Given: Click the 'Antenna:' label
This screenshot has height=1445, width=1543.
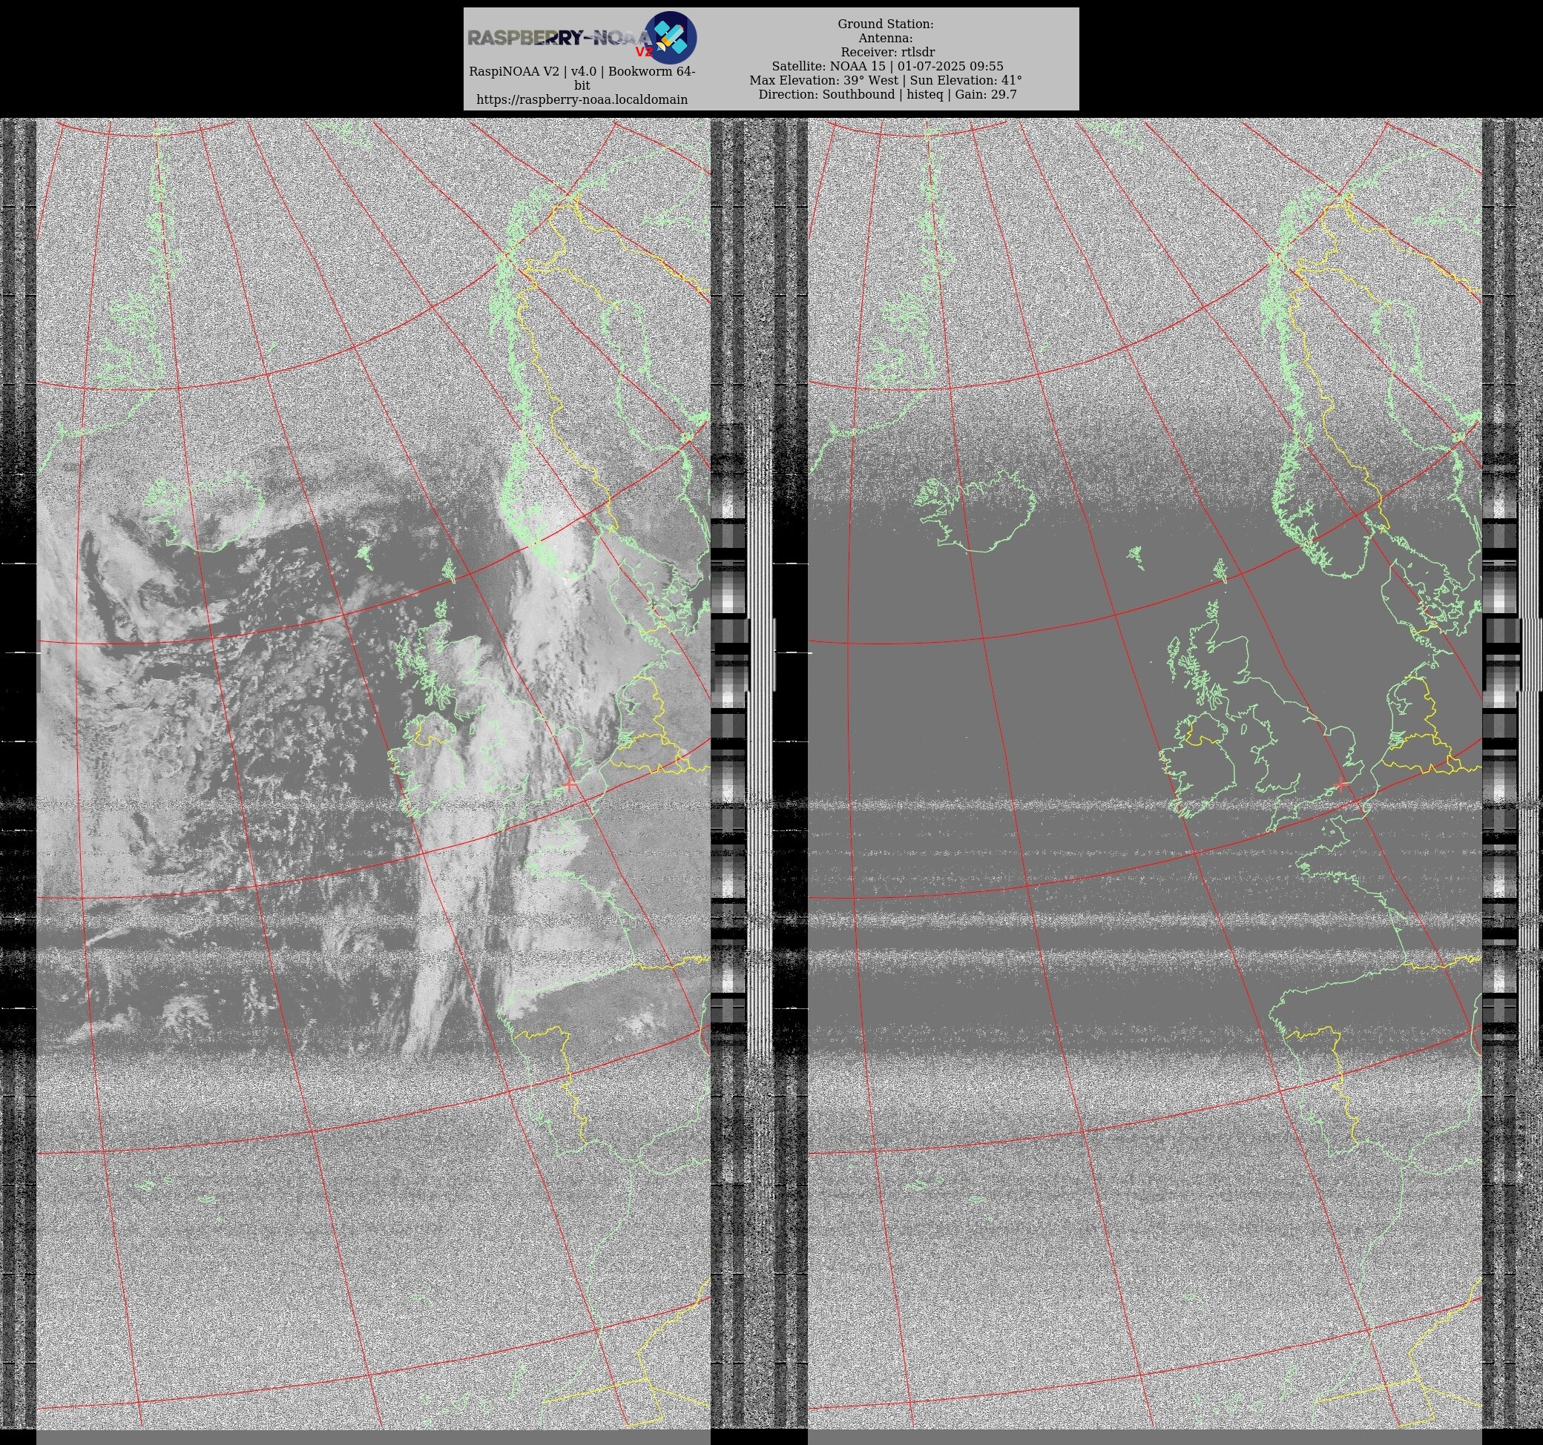Looking at the screenshot, I should (885, 38).
